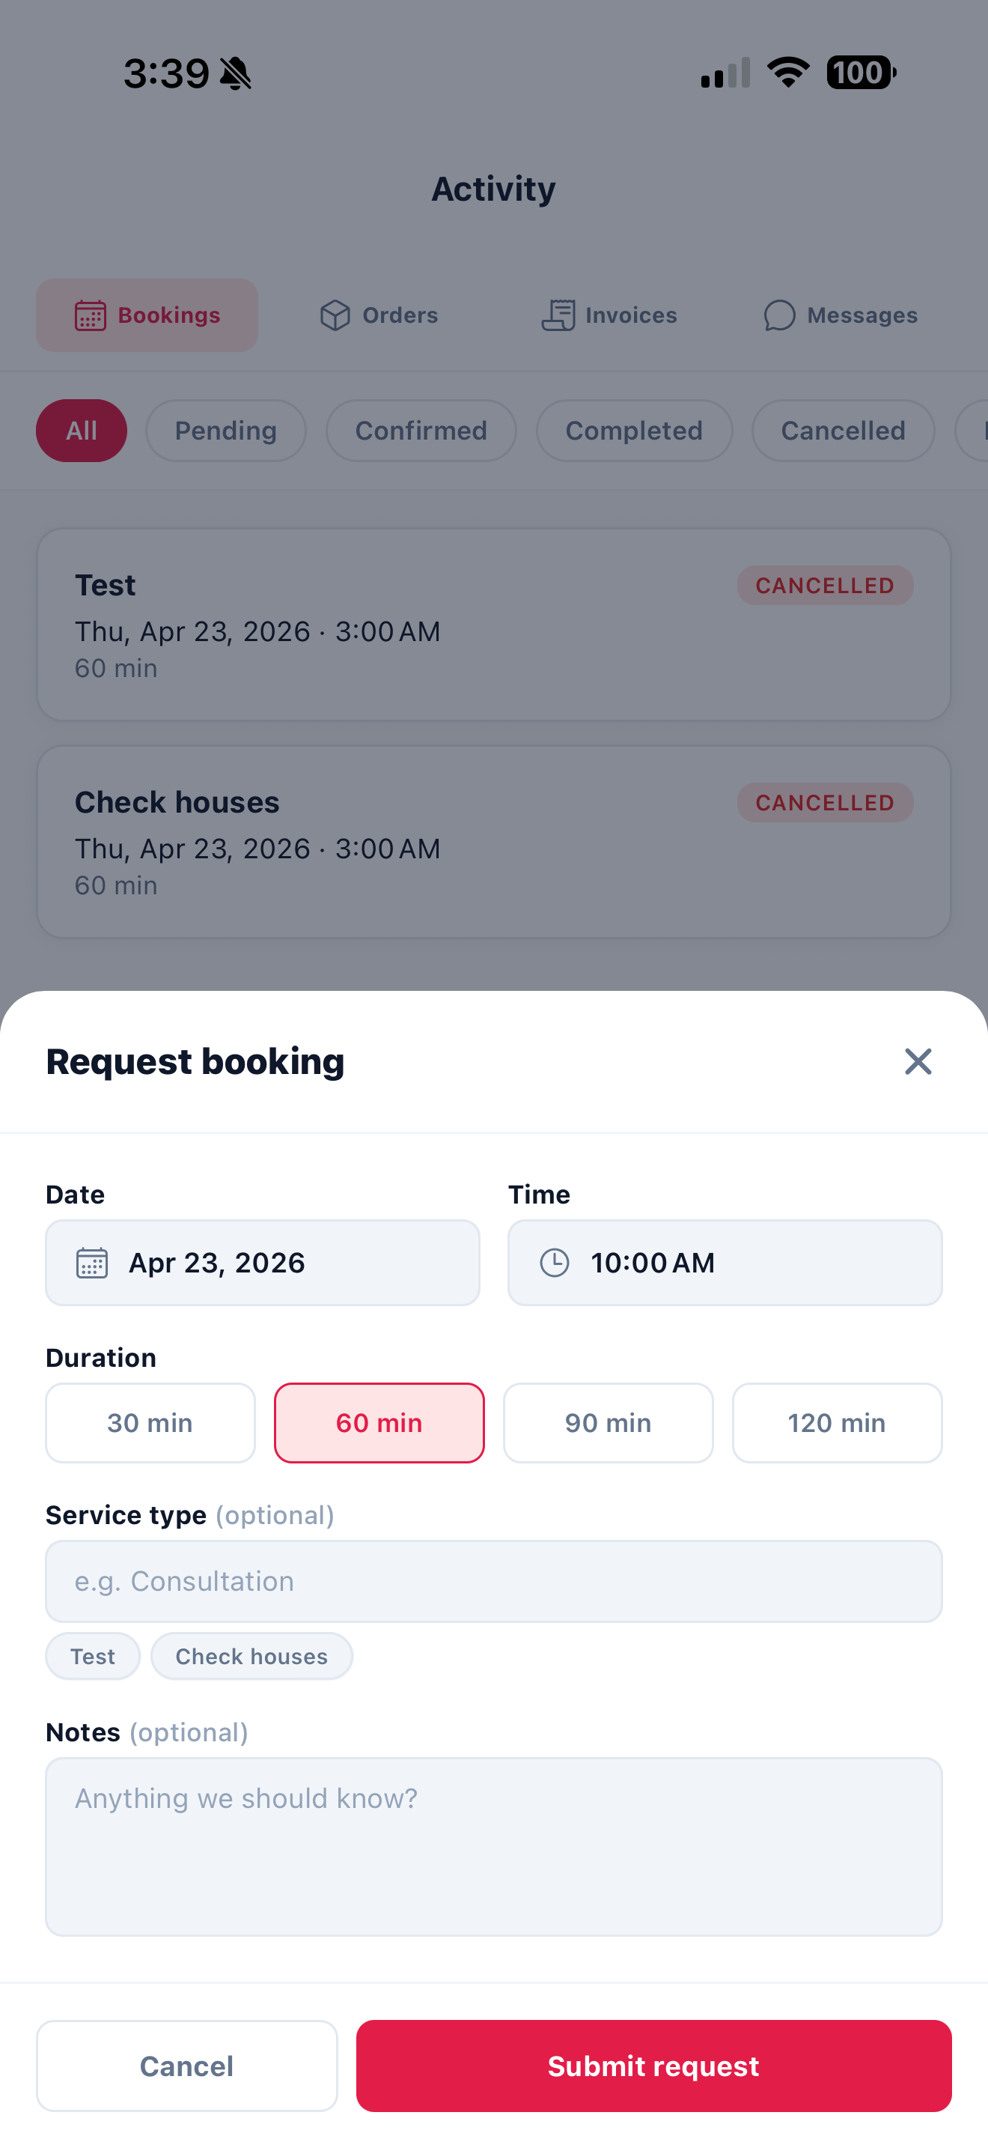Open the date picker showing Apr 23, 2026
Viewport: 988px width, 2148px height.
click(263, 1263)
